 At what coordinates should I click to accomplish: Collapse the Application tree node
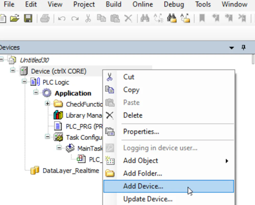point(36,93)
